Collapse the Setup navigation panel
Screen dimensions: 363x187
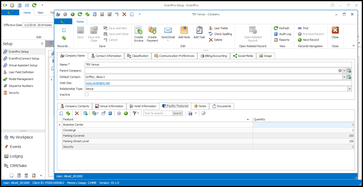pyautogui.click(x=42, y=44)
